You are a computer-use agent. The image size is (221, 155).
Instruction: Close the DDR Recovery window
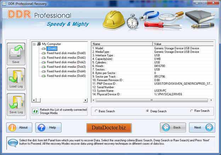213,2
